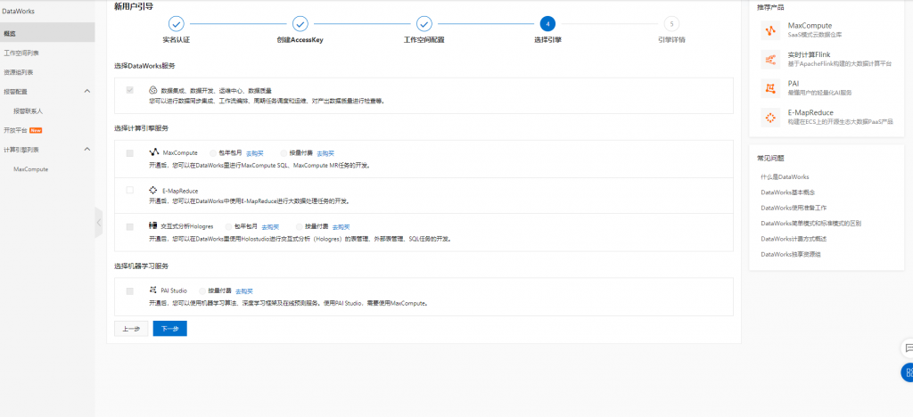Open the DataWorks简单模式和标准模式的区别 FAQ link
Screen dimensions: 913x417
coord(810,224)
